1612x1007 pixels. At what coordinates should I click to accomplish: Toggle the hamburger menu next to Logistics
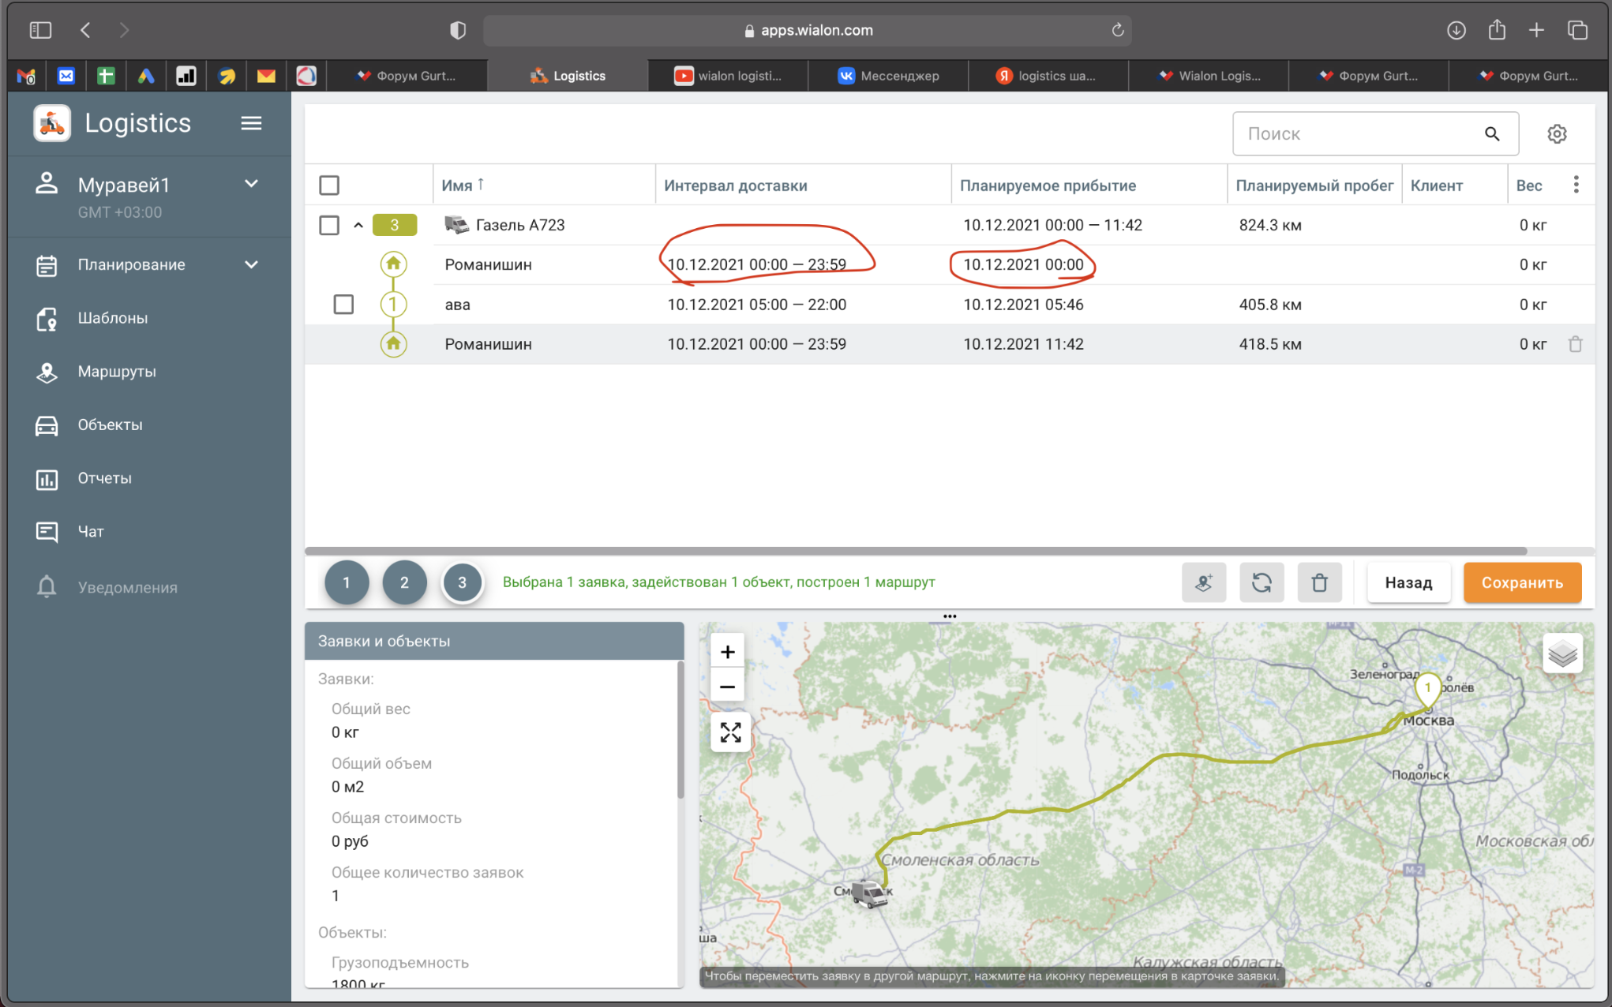[251, 123]
